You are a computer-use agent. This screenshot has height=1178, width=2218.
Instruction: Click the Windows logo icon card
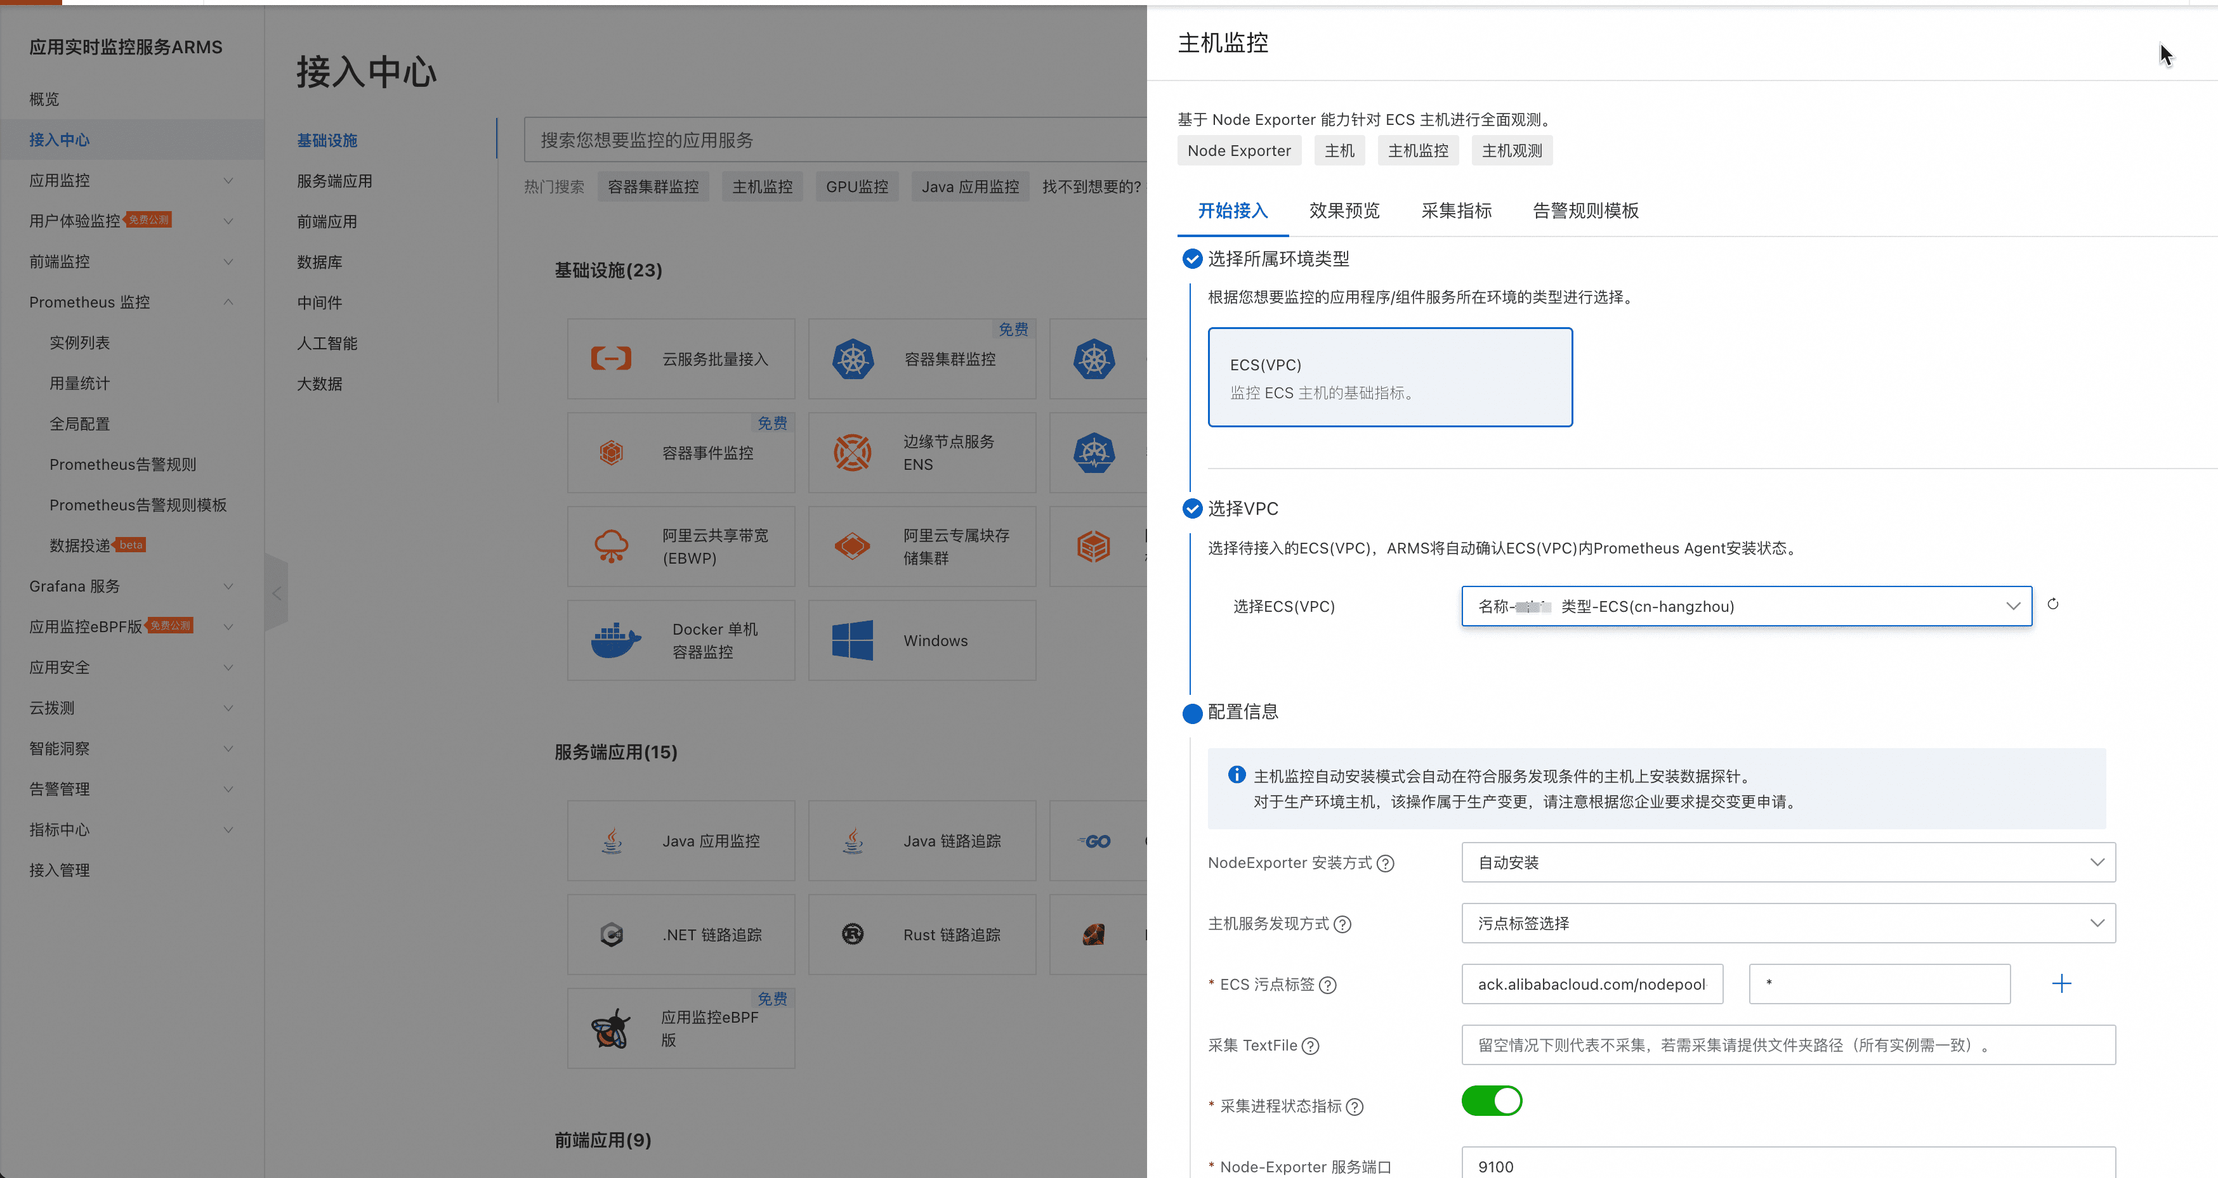point(853,640)
